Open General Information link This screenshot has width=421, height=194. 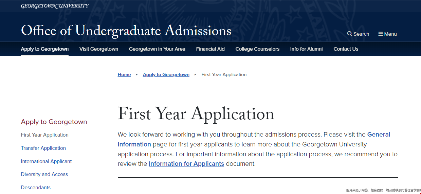[x=254, y=139]
